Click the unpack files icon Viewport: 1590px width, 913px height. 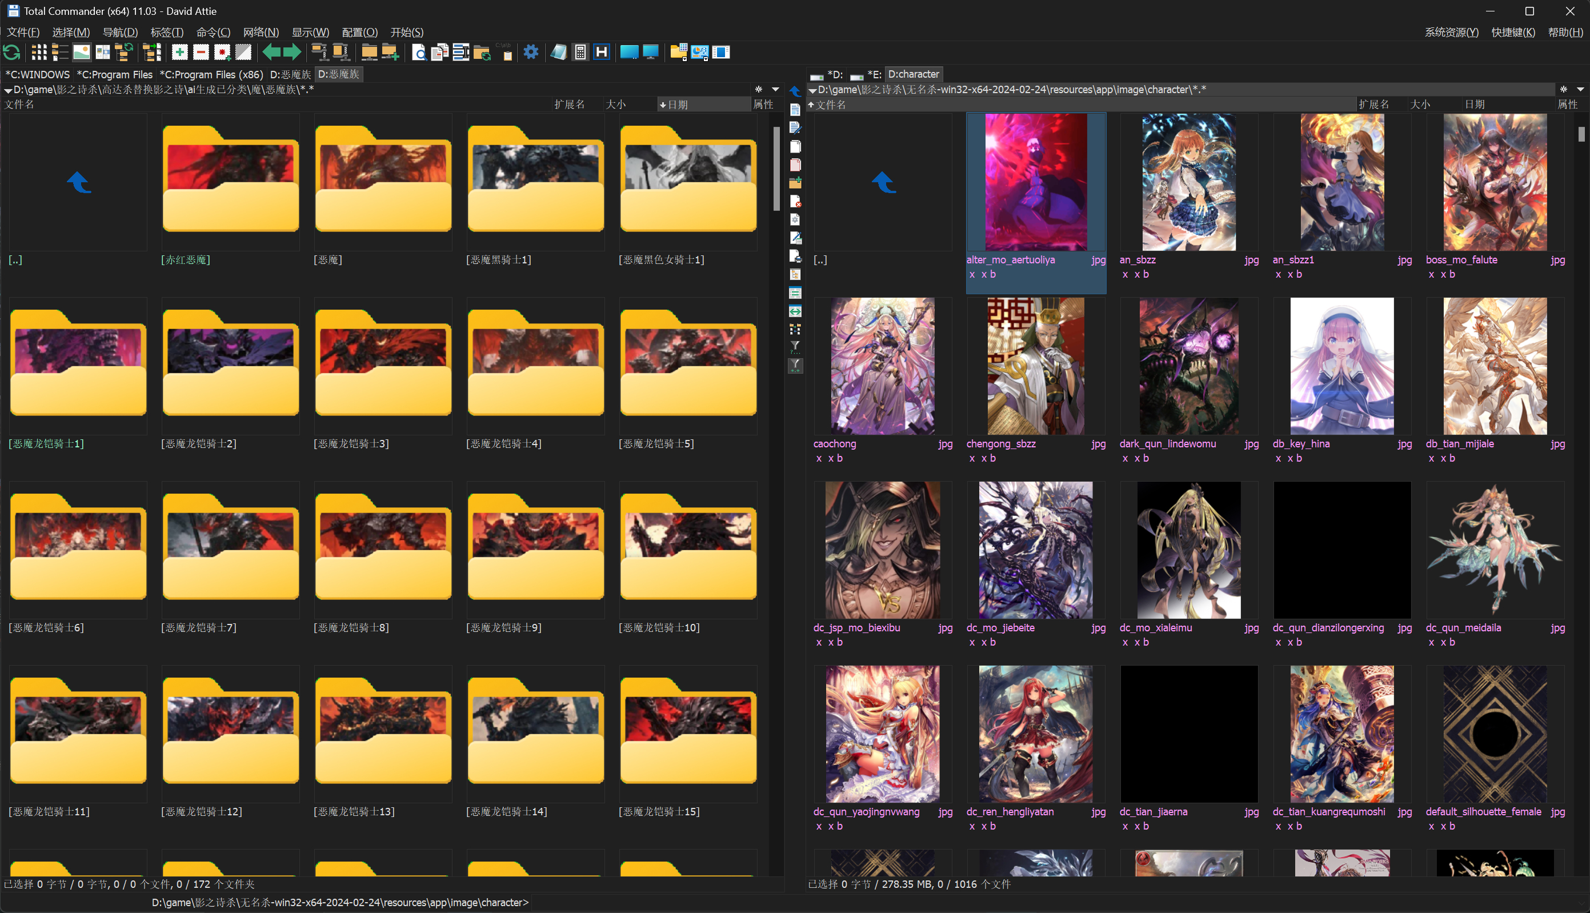[x=341, y=52]
